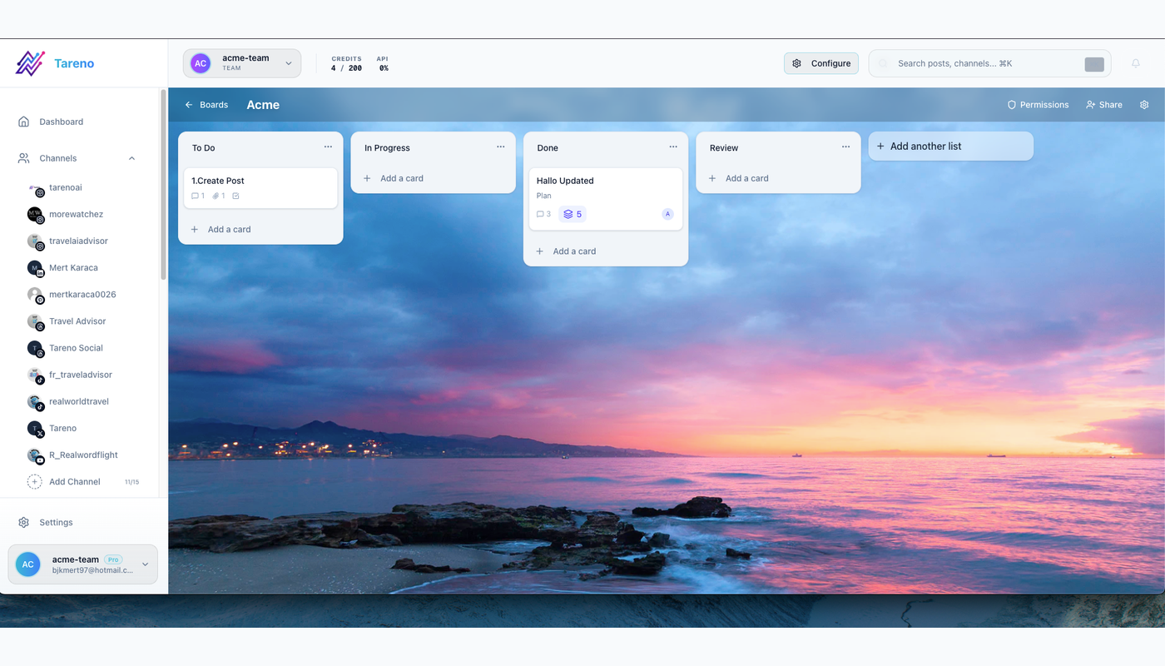1165x666 pixels.
Task: Click the Pro badge beside acme-team
Action: 113,559
